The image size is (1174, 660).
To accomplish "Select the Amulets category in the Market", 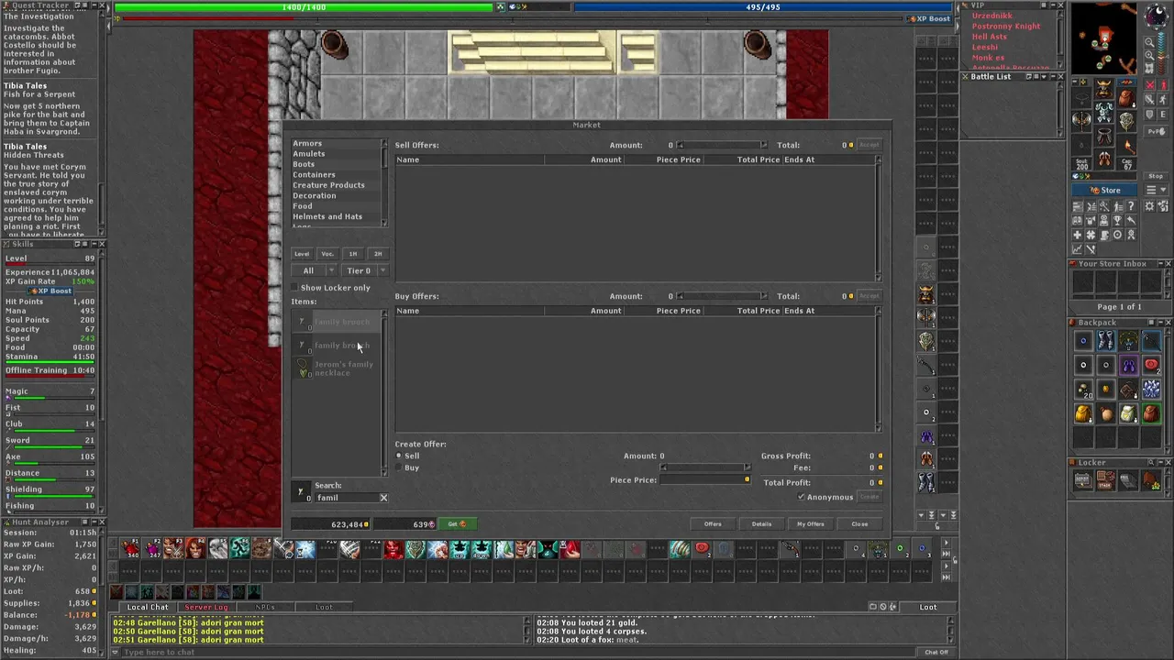I will point(309,154).
